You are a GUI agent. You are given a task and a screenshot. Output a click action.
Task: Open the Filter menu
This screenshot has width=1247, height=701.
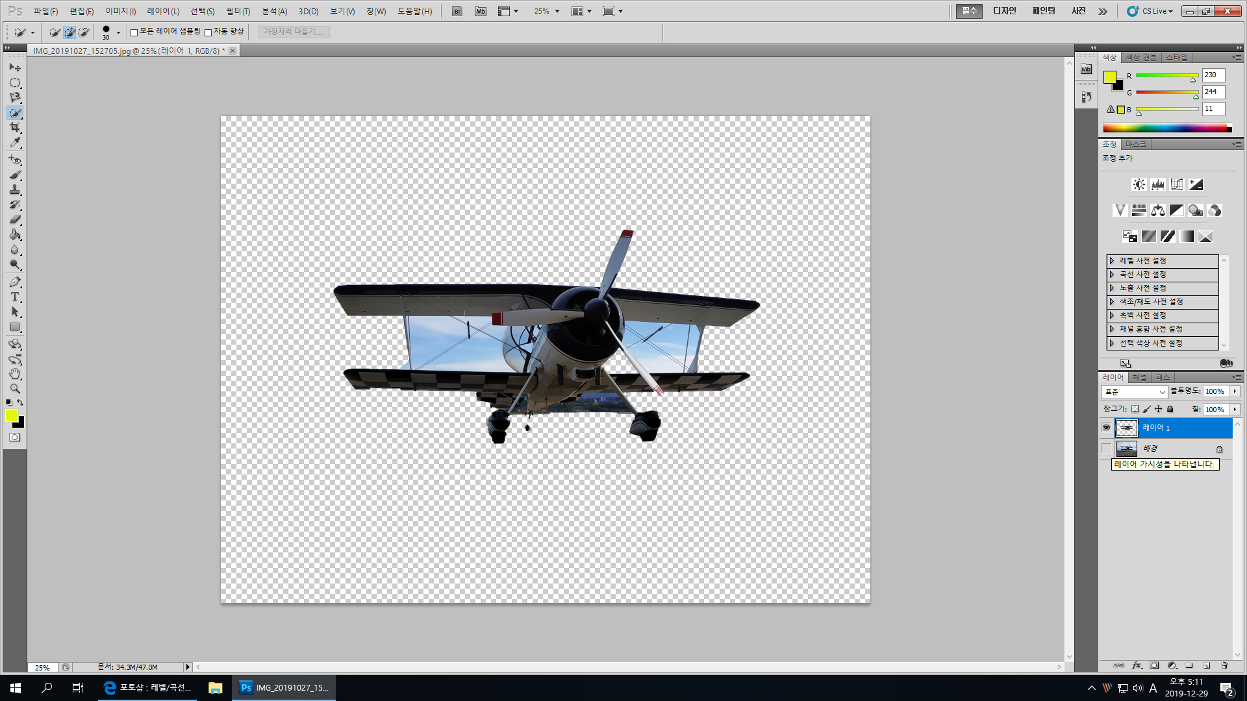pyautogui.click(x=238, y=11)
